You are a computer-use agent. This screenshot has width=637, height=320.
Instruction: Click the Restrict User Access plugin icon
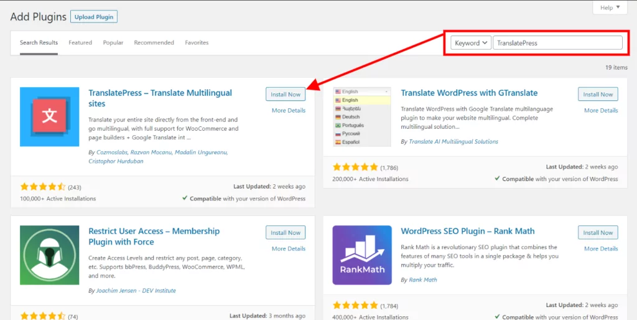50,255
